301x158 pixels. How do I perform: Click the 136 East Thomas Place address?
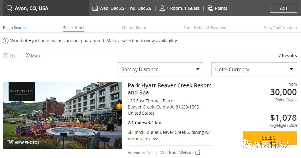(151, 101)
